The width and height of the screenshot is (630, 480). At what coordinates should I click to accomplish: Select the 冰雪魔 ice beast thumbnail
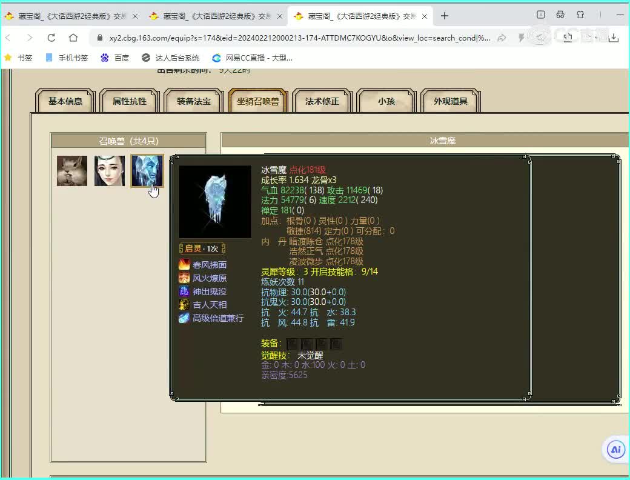147,171
